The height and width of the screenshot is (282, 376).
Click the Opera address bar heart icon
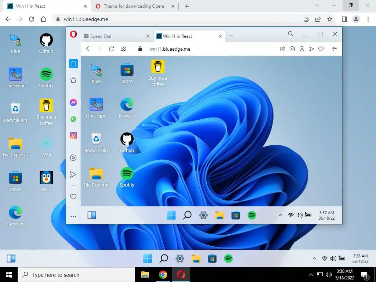click(x=321, y=49)
